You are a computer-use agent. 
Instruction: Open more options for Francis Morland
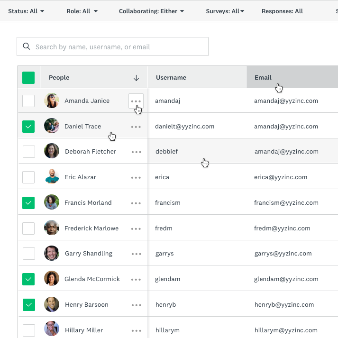coord(136,203)
